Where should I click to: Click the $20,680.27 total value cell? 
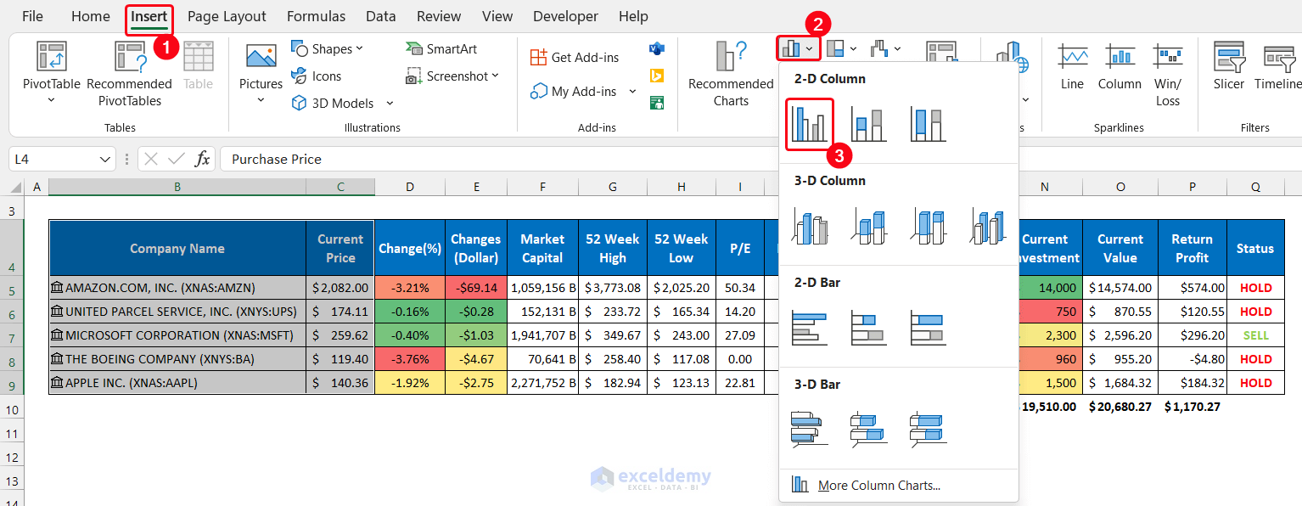coord(1120,407)
